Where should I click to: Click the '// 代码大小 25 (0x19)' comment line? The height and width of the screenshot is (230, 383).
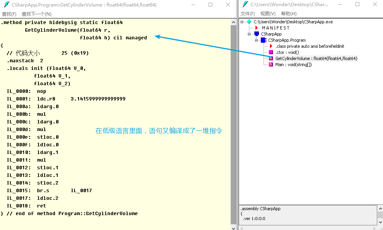pos(48,53)
